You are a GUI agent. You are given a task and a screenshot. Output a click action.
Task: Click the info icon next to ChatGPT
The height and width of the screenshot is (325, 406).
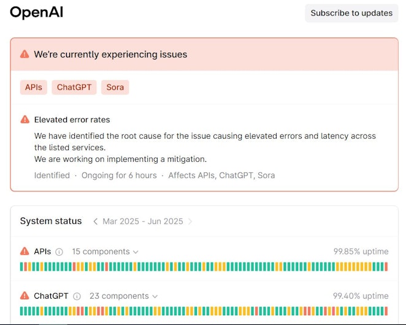coord(77,296)
